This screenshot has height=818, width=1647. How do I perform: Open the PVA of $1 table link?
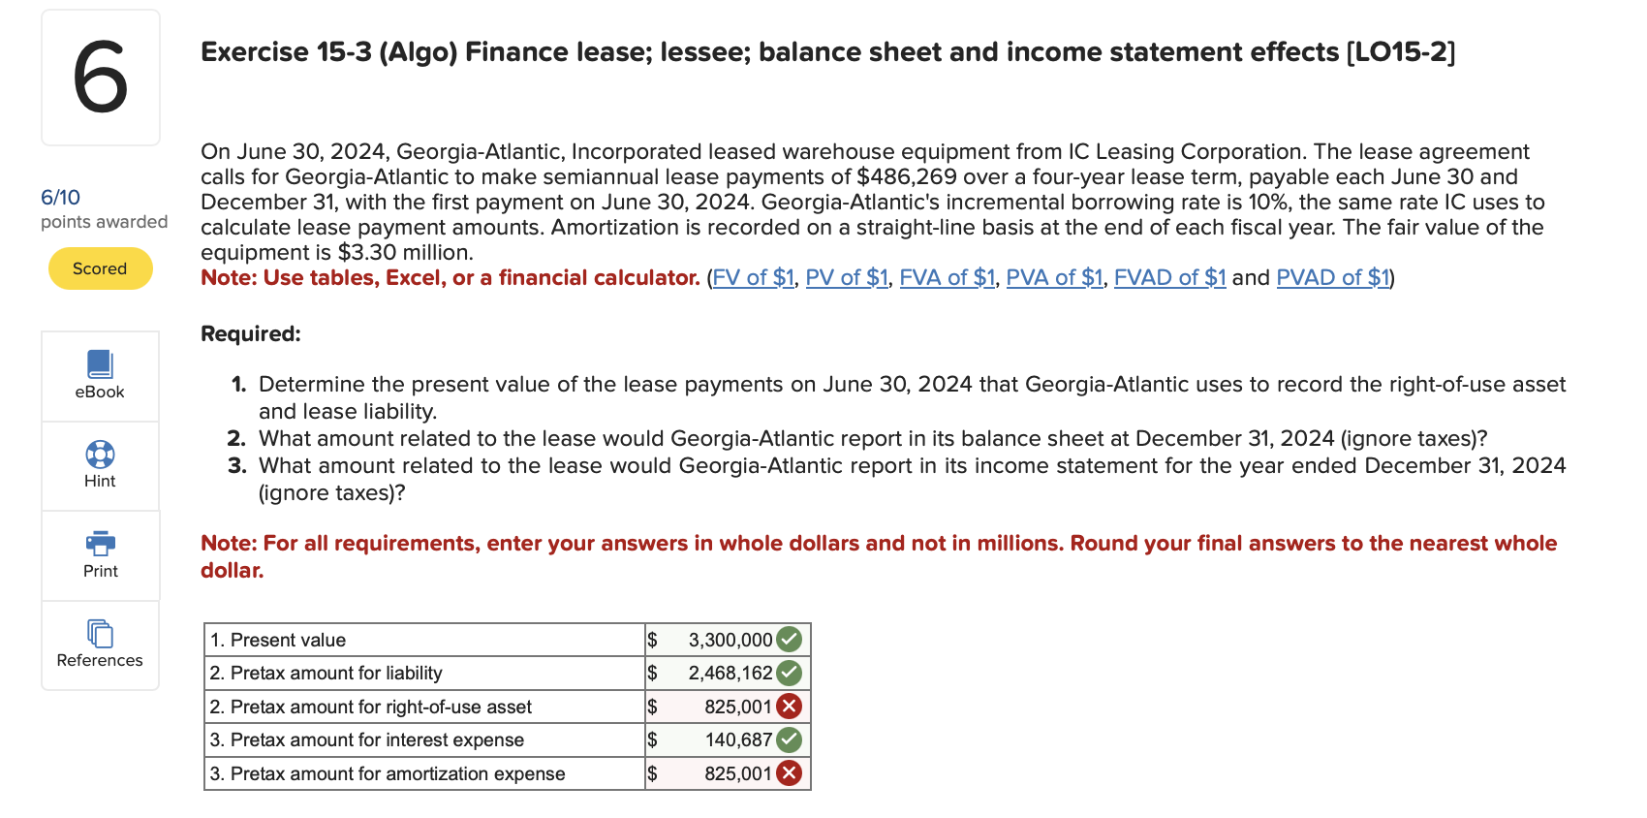tap(1054, 278)
